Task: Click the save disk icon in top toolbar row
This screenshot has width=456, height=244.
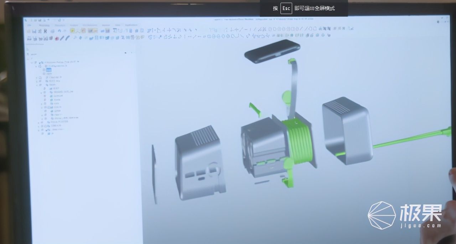Action: [x=33, y=31]
